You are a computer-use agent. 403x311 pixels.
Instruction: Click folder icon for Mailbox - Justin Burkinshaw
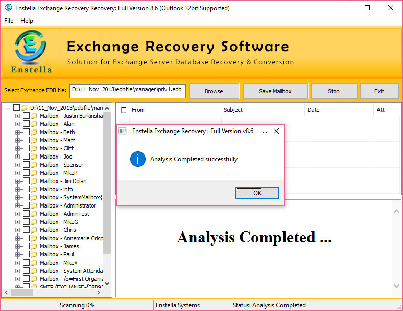[34, 116]
